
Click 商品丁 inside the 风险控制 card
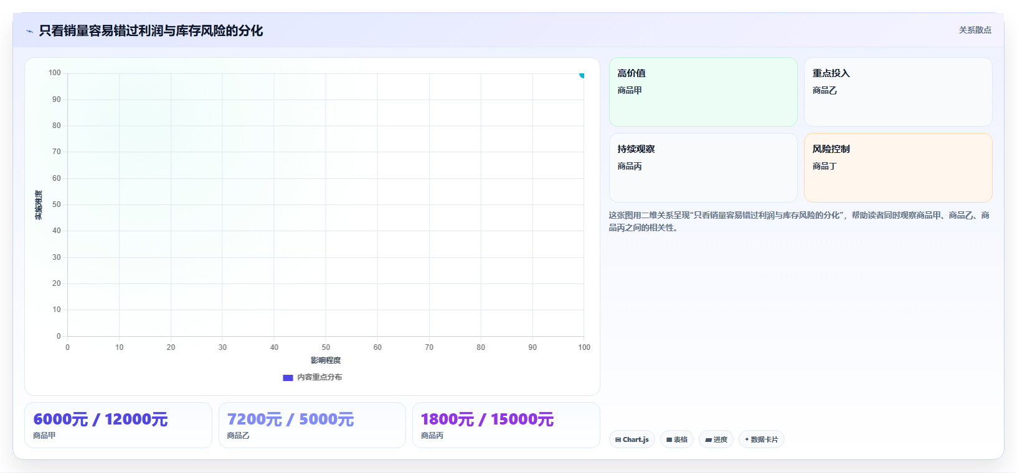tap(825, 167)
